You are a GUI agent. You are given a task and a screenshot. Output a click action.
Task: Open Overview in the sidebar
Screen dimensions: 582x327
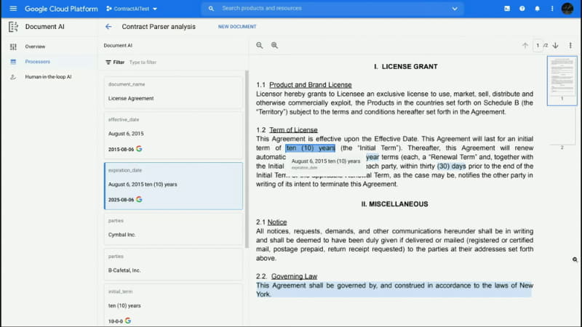point(35,47)
